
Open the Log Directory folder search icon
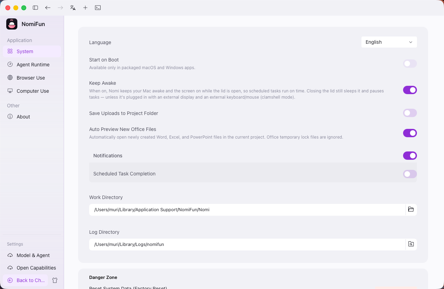(411, 244)
